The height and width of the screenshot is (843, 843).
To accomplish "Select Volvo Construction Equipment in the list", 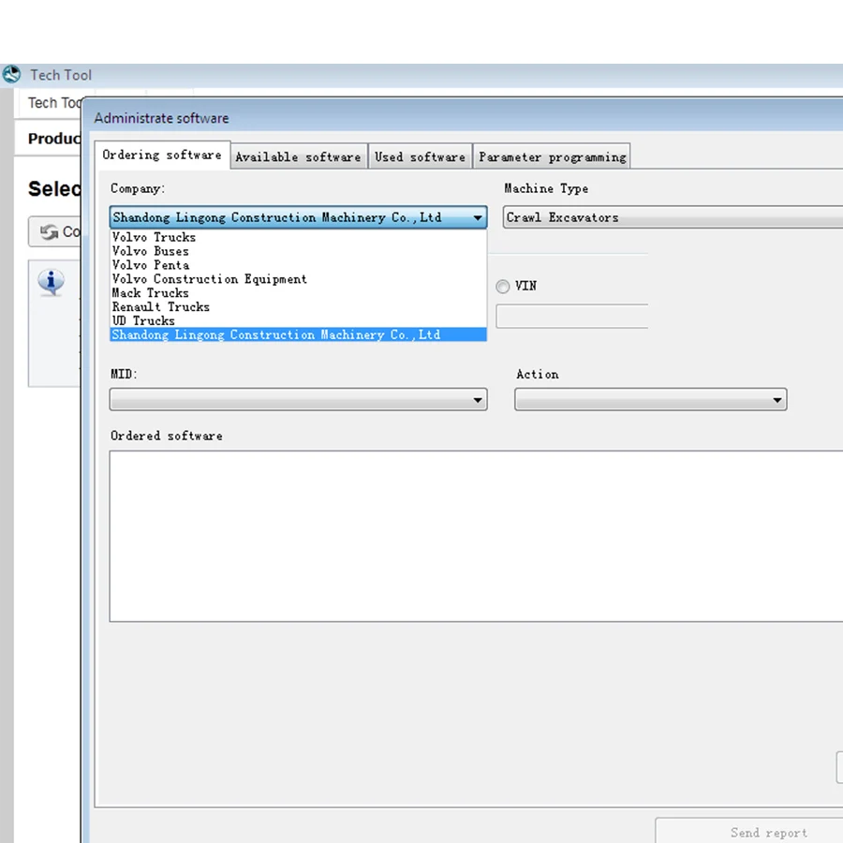I will (209, 279).
